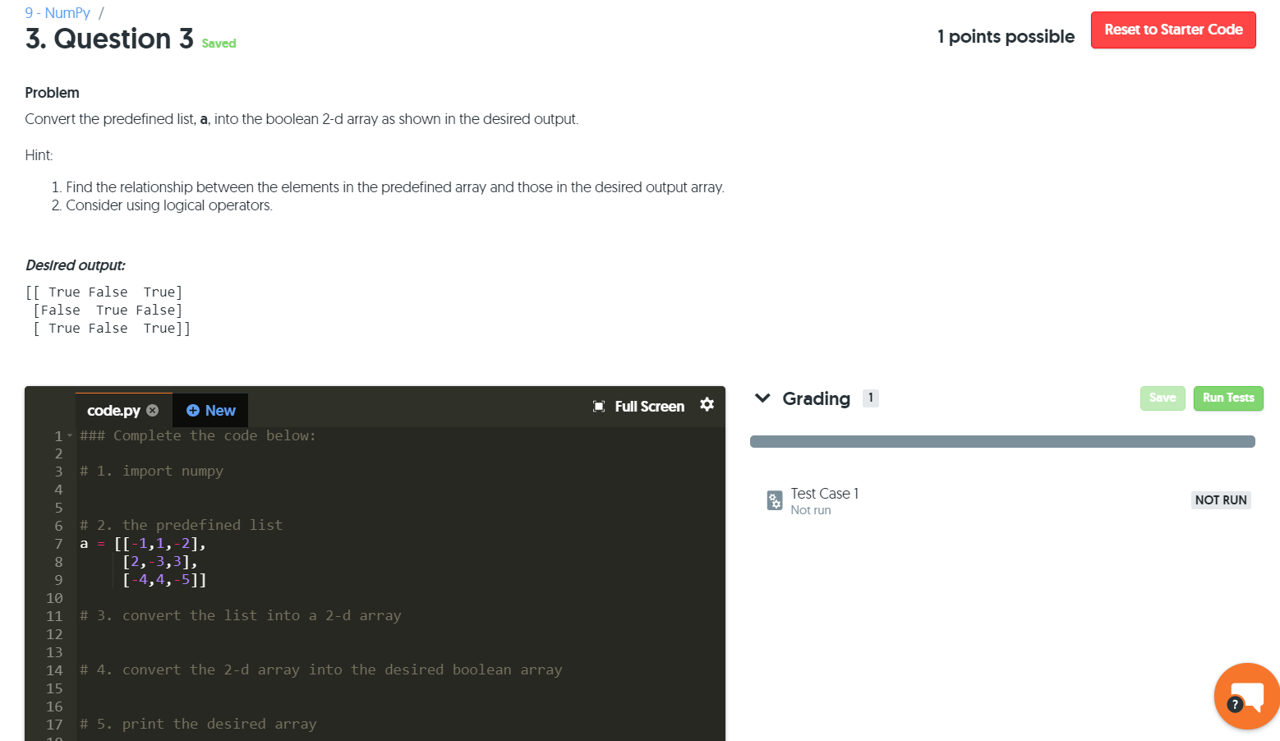Collapse the Grading section chevron
Image resolution: width=1280 pixels, height=741 pixels.
[762, 398]
